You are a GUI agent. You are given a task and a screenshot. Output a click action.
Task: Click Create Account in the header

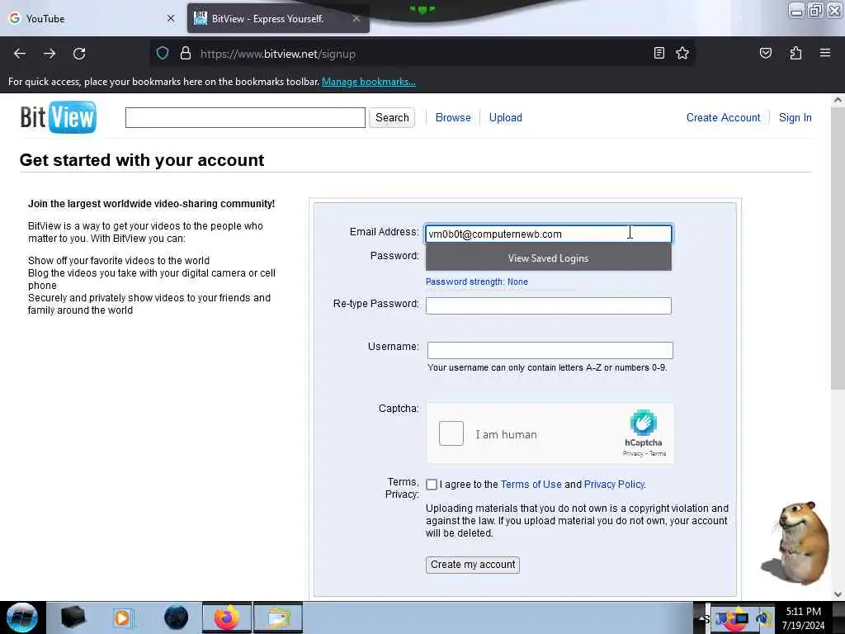pyautogui.click(x=723, y=117)
